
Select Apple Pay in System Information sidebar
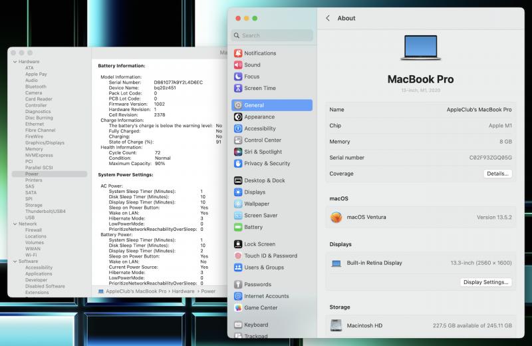[36, 74]
